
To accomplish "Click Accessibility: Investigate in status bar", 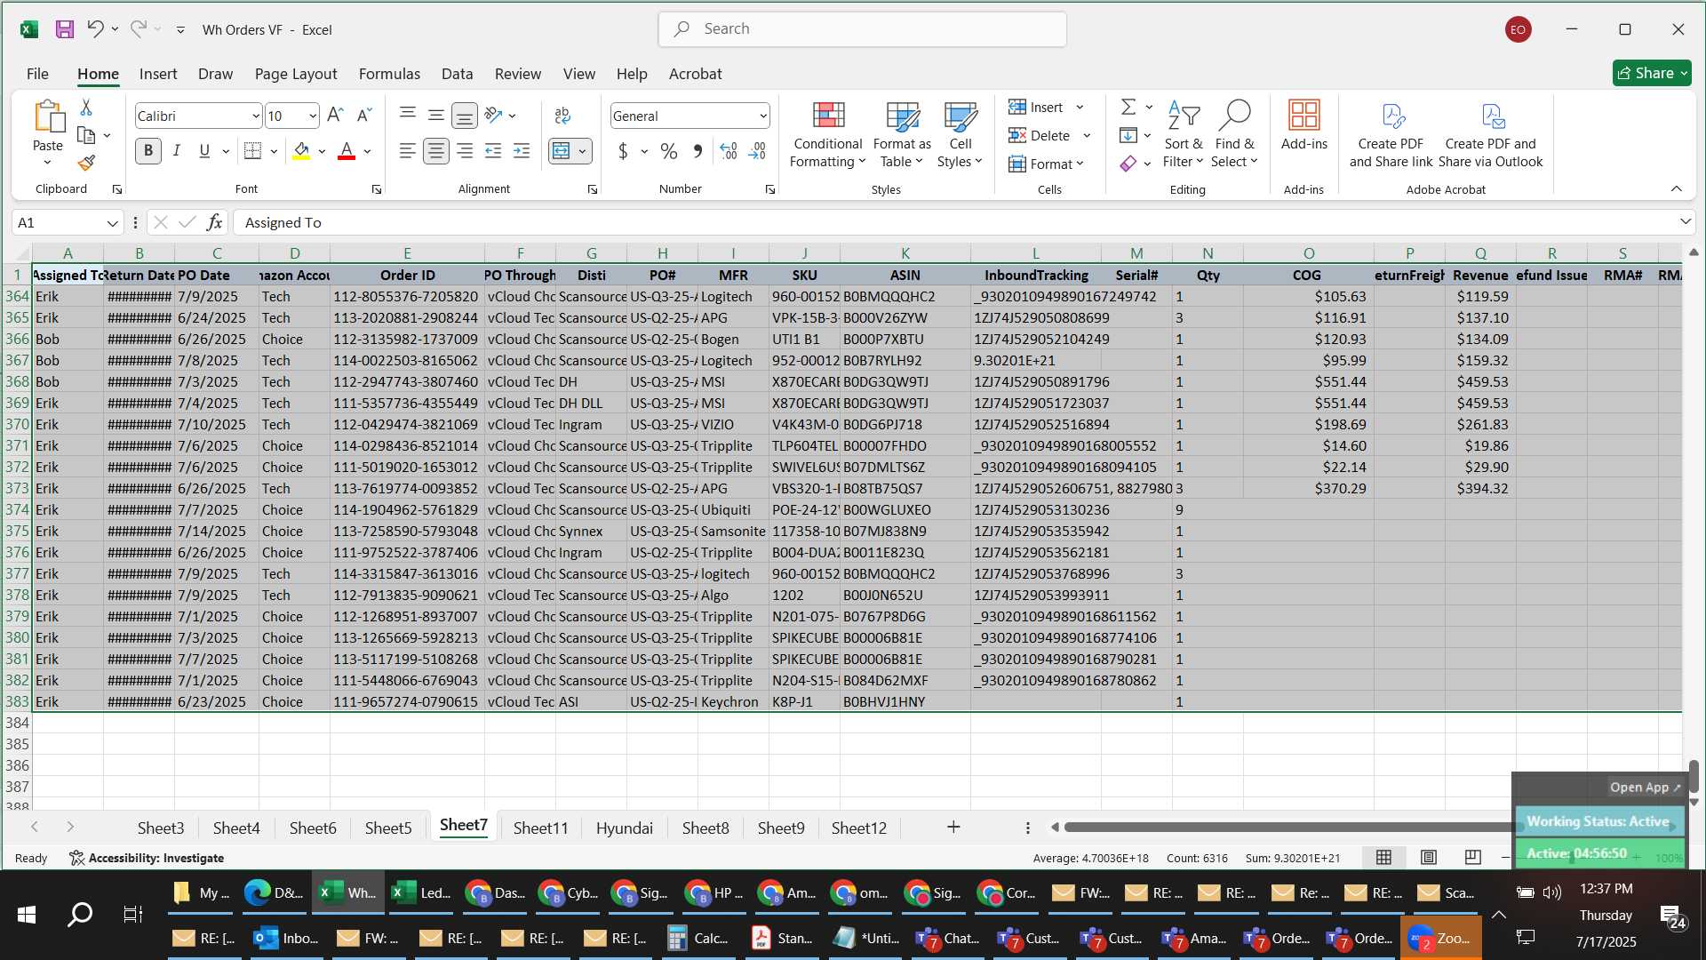I will point(147,858).
